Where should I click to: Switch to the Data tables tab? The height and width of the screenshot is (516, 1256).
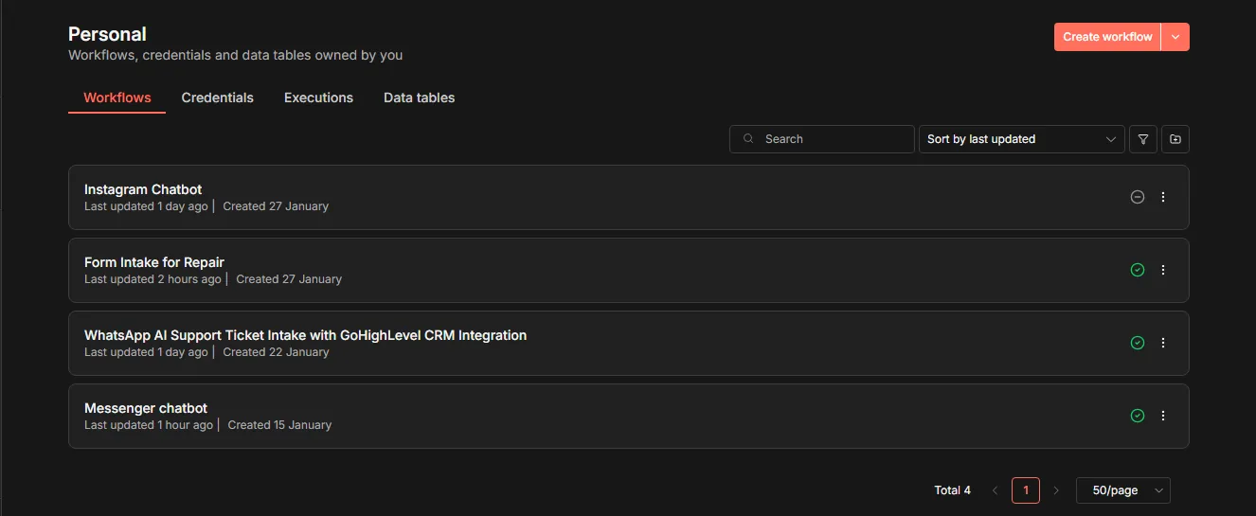pos(419,98)
